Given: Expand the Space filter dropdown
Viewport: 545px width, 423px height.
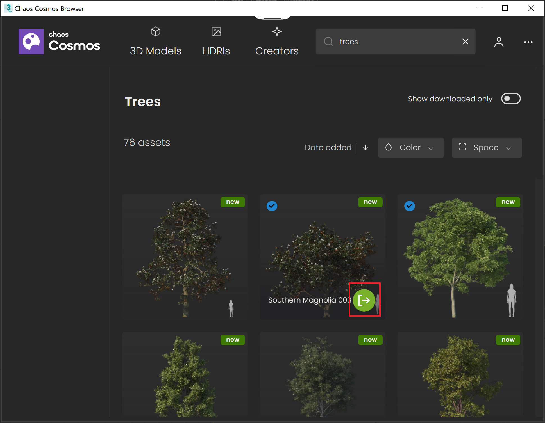Looking at the screenshot, I should [487, 148].
